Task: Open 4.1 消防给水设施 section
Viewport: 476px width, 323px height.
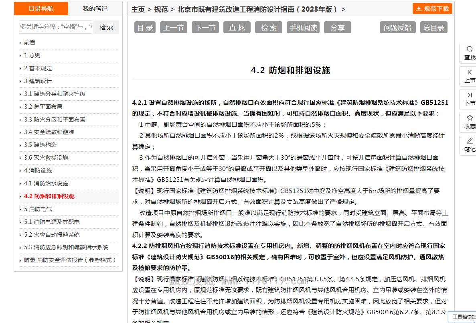Action: (x=46, y=183)
